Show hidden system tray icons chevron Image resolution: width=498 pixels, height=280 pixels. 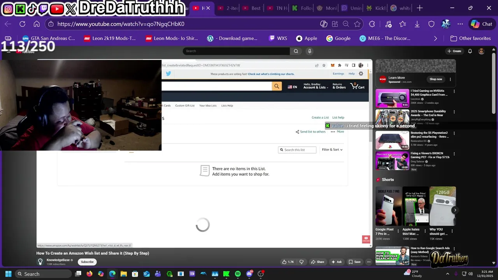[x=447, y=274]
